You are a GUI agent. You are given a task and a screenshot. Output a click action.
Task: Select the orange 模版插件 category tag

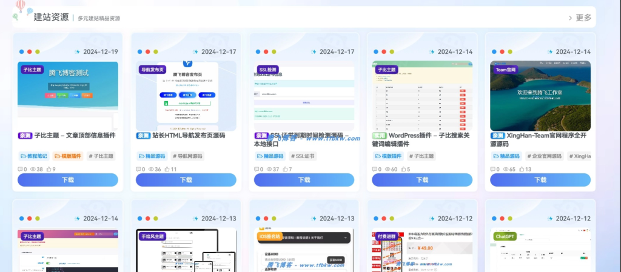pyautogui.click(x=68, y=156)
